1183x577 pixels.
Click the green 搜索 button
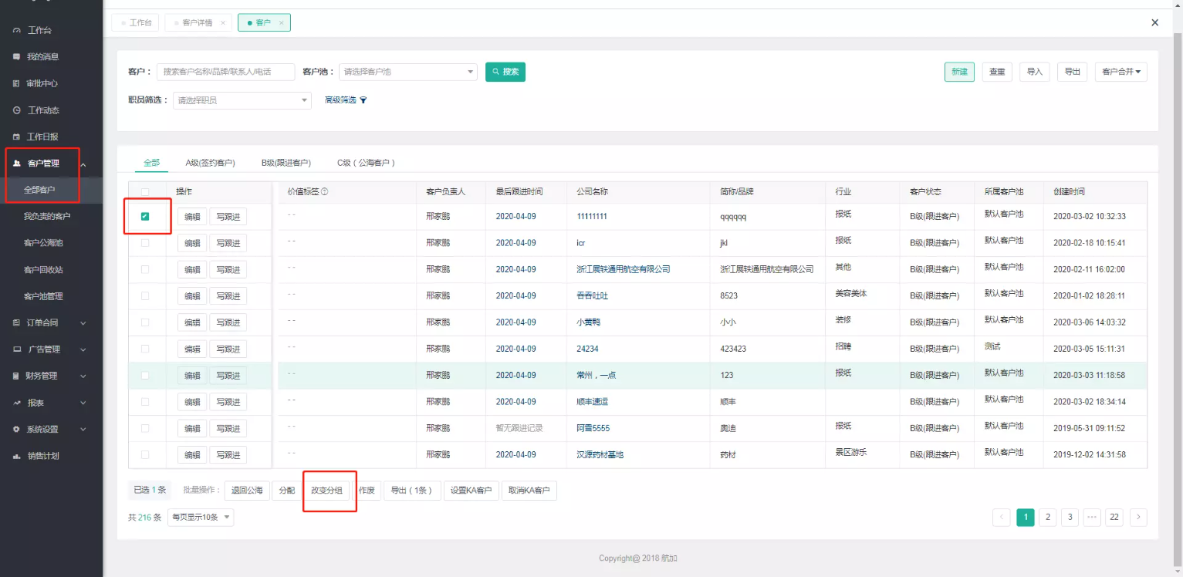[505, 72]
